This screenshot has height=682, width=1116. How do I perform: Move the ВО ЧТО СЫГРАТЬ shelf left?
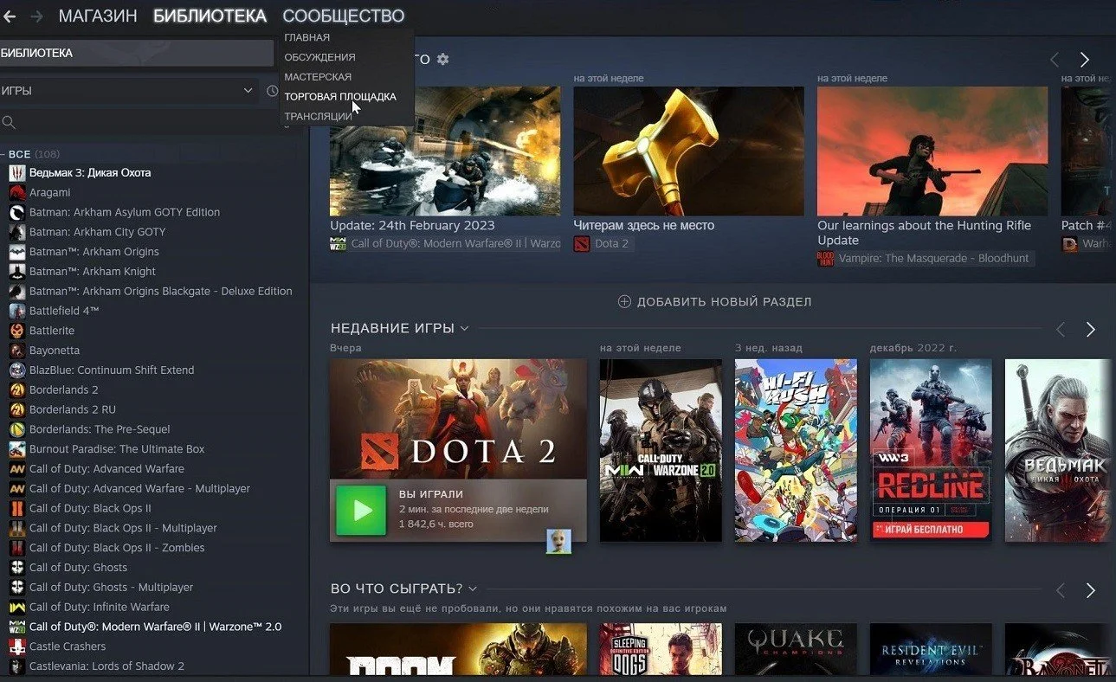[1061, 590]
